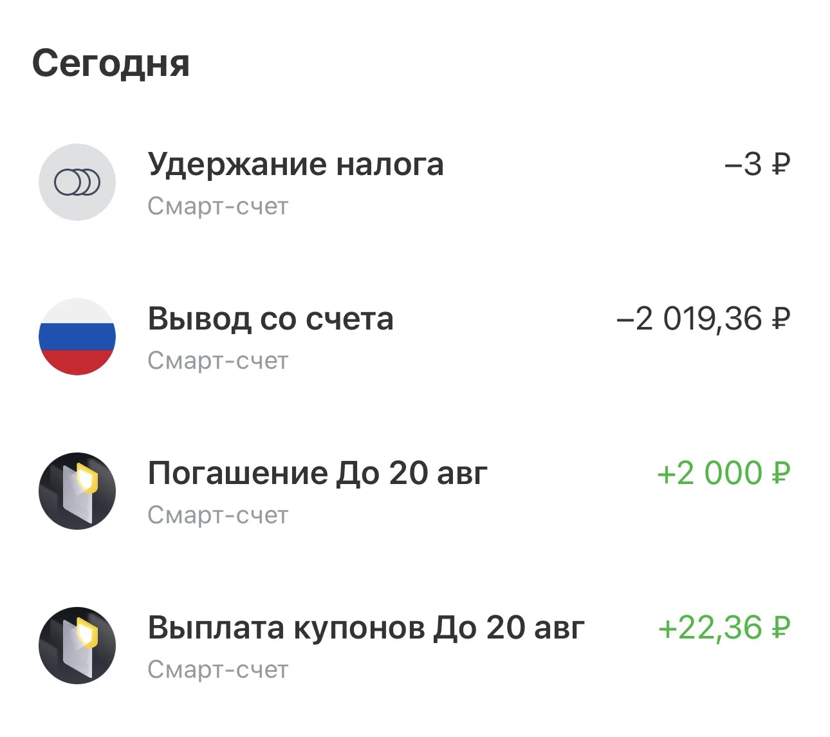
Task: Tap the green +2 000 ₽ amount
Action: [x=723, y=473]
